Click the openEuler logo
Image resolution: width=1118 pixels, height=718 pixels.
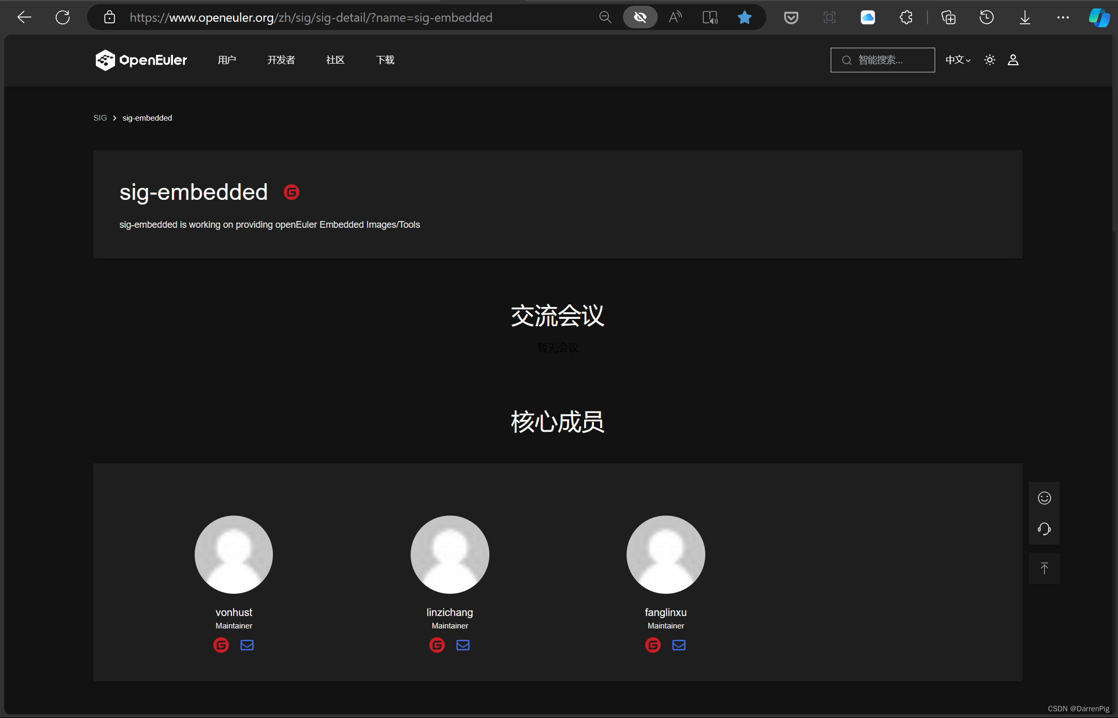click(x=141, y=60)
